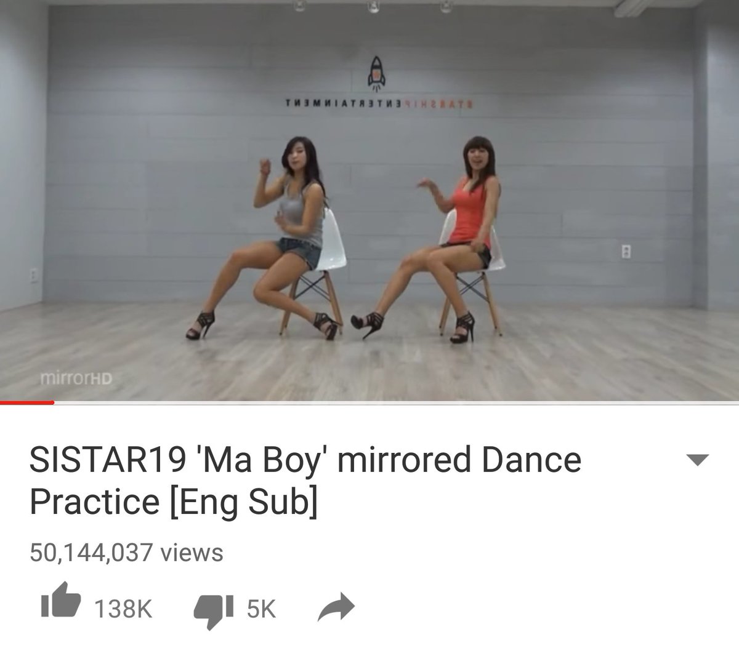Click the 50,144,037 views count

pos(126,552)
